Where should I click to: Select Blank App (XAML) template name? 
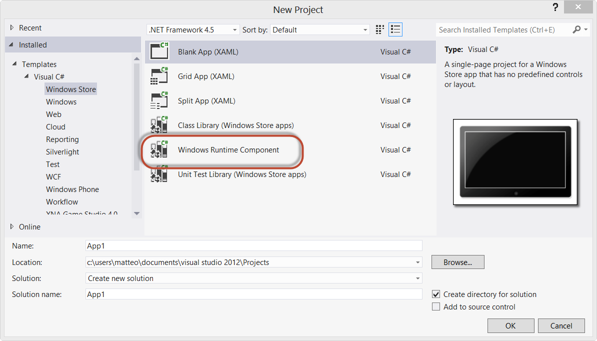pos(208,52)
